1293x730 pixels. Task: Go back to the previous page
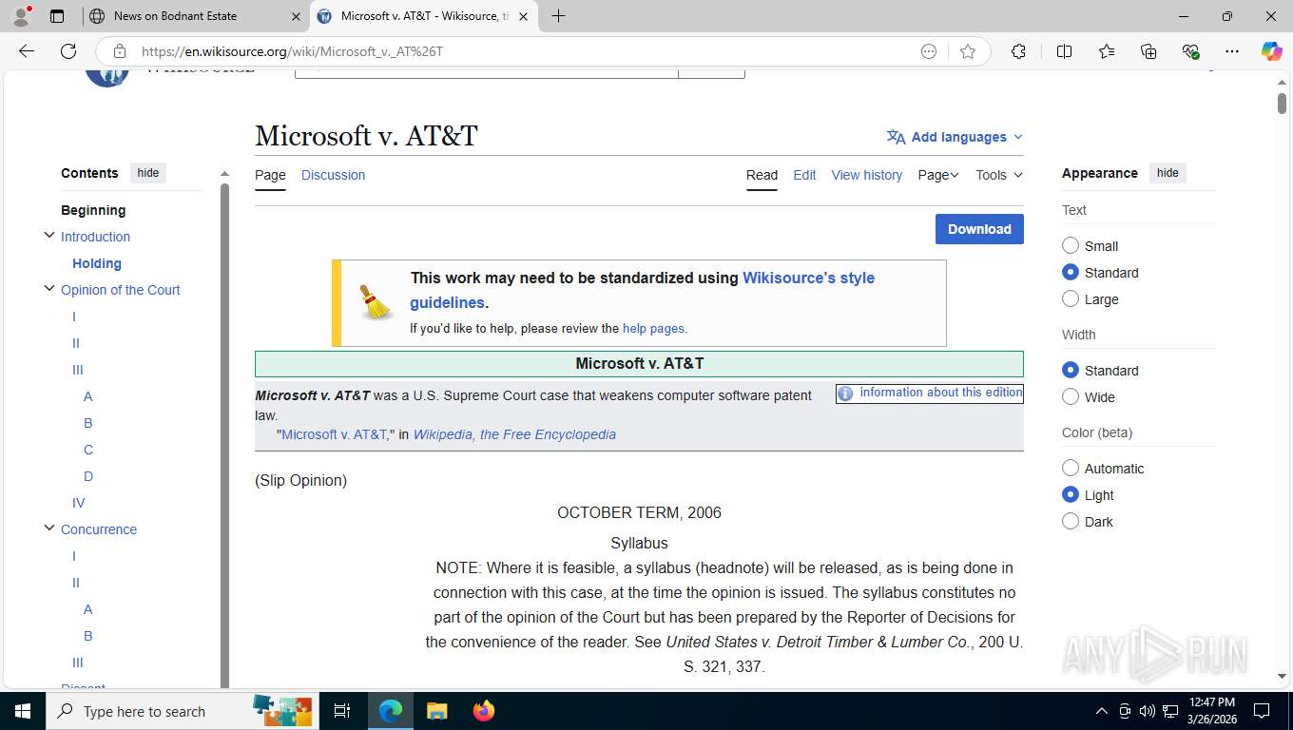(27, 51)
